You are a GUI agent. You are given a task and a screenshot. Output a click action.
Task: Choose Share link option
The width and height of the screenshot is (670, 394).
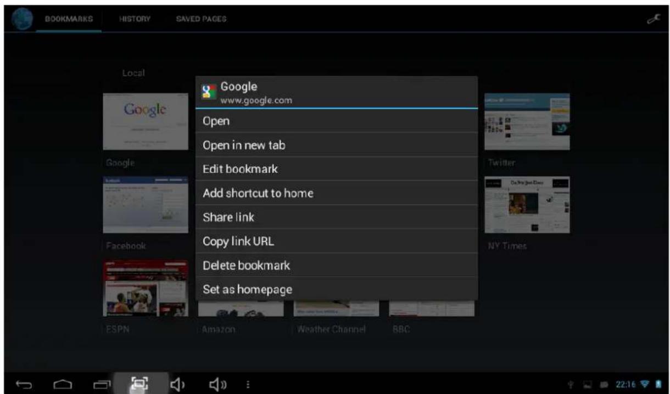point(337,217)
